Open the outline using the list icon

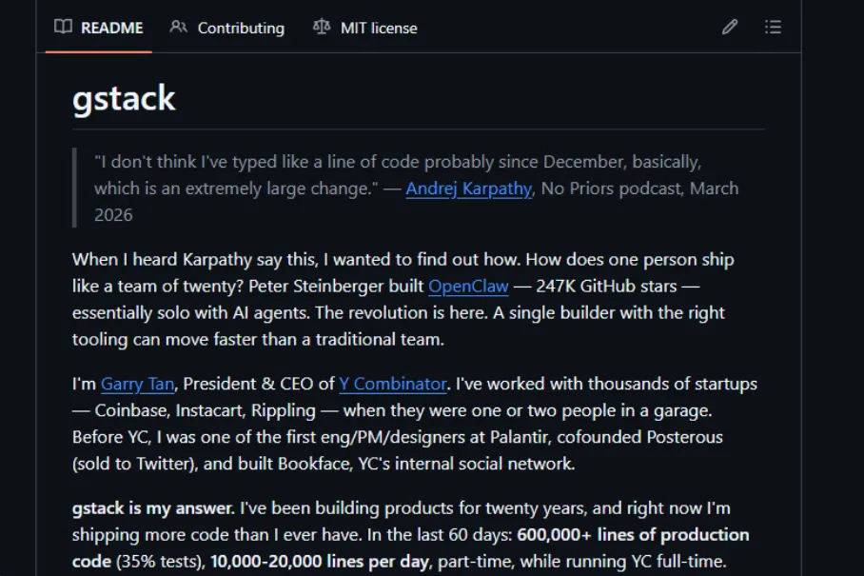(x=773, y=28)
